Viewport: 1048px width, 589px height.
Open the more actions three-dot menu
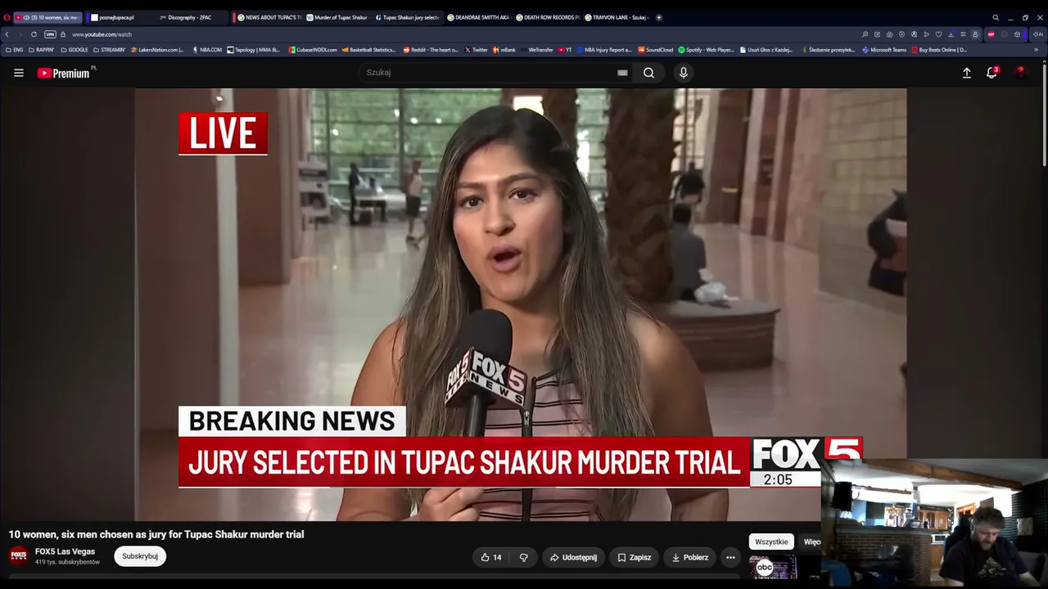(x=730, y=557)
